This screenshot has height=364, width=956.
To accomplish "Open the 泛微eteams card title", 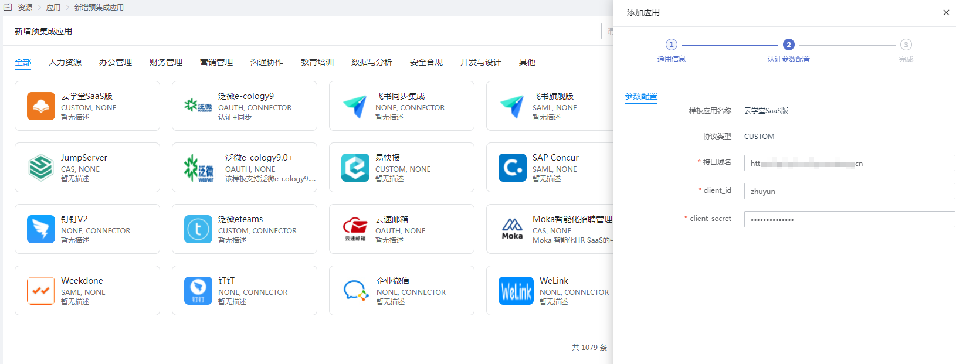I will tap(240, 219).
